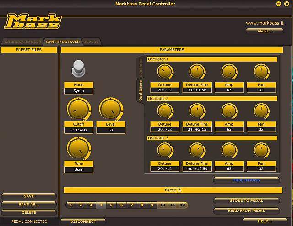This screenshot has height=226, width=293.
Task: Click the Tone knob
Action: pos(79,148)
